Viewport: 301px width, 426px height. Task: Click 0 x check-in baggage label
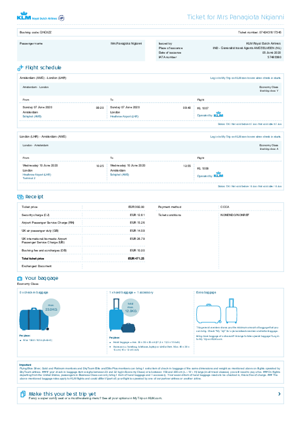click(34, 292)
